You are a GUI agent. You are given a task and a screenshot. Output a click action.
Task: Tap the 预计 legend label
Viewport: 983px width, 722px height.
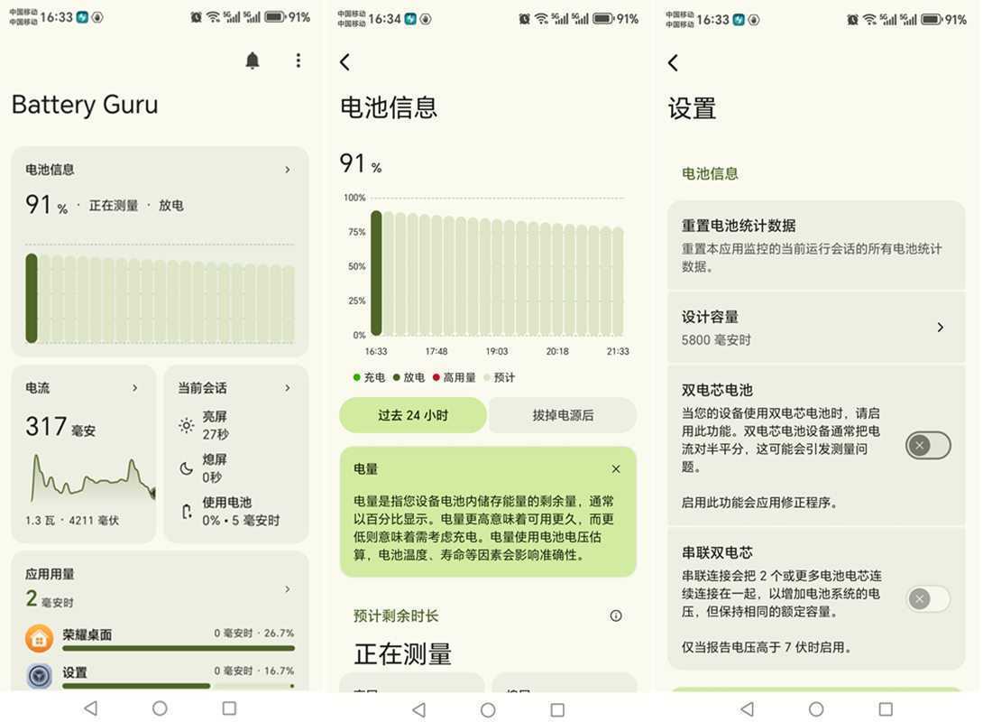click(x=504, y=377)
